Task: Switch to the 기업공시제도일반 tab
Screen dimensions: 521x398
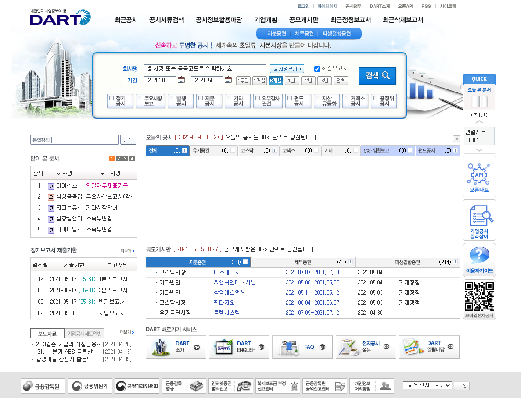Action: (x=85, y=334)
